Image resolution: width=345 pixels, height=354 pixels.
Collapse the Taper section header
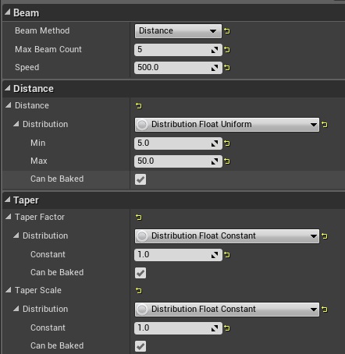(x=7, y=200)
